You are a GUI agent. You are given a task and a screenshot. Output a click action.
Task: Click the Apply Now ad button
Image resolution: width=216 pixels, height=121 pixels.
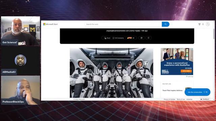(186, 71)
